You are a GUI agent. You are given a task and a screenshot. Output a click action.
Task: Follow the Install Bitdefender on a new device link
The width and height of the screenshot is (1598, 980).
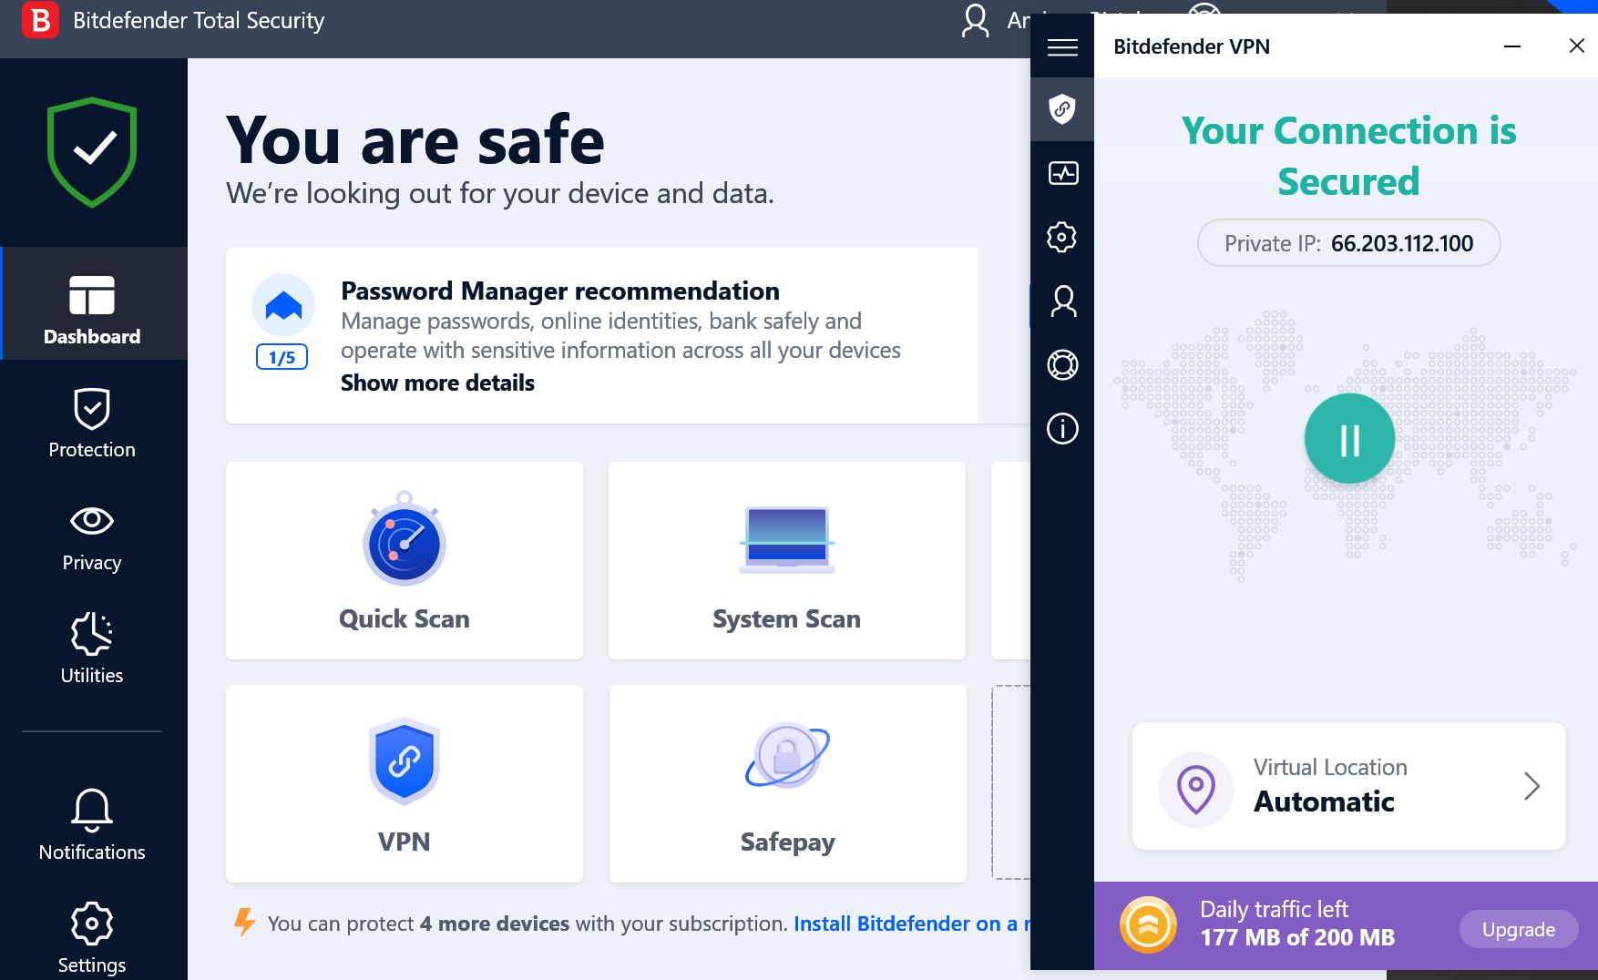(x=911, y=924)
